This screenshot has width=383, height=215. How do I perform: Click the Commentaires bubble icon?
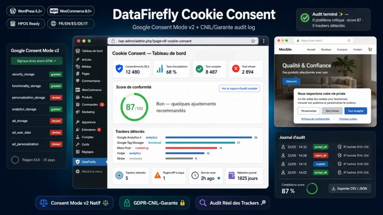click(78, 81)
